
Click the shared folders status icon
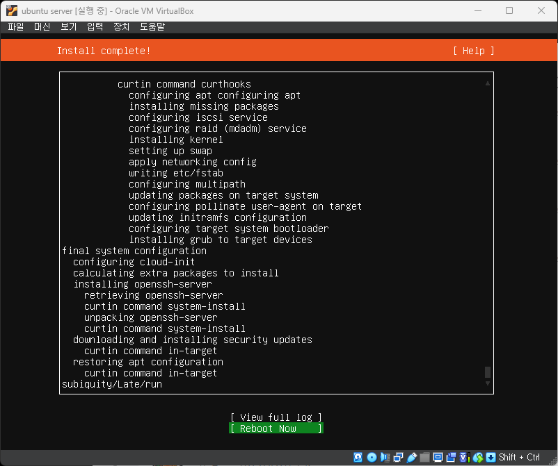coord(424,457)
